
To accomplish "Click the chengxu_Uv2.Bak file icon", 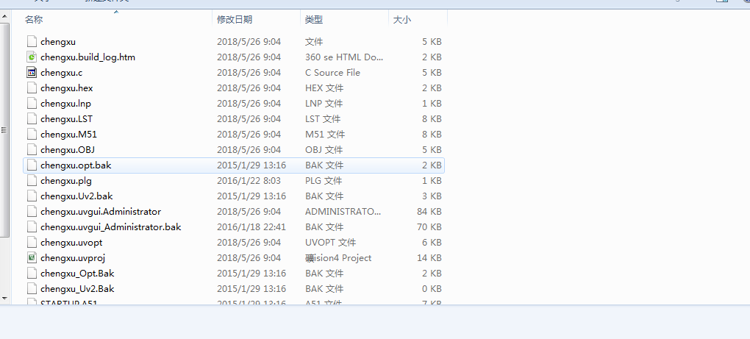I will click(x=32, y=289).
